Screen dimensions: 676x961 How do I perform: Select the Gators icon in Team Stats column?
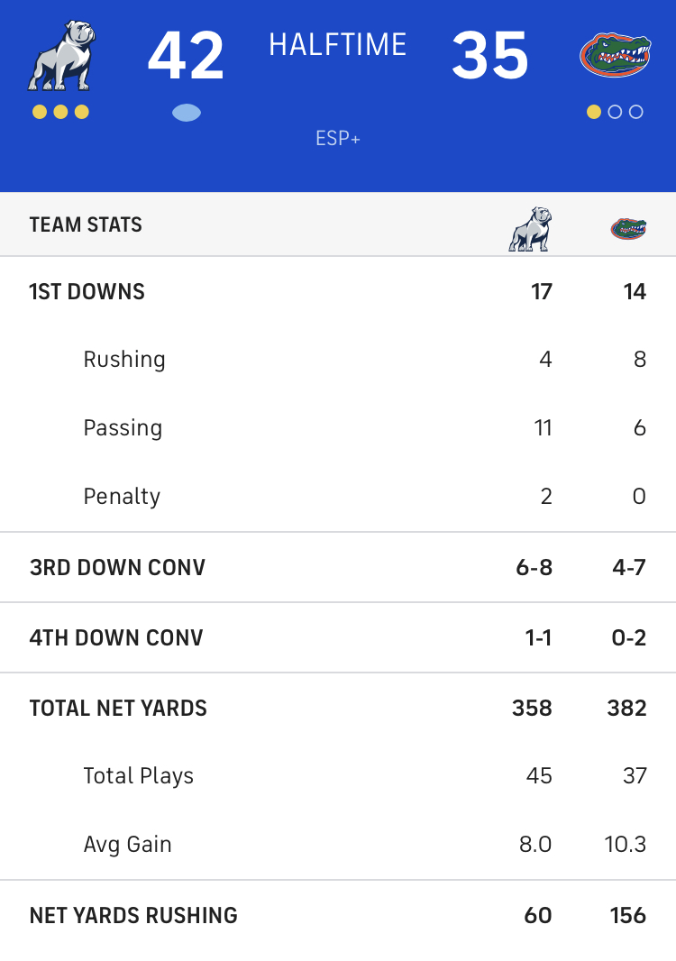628,229
